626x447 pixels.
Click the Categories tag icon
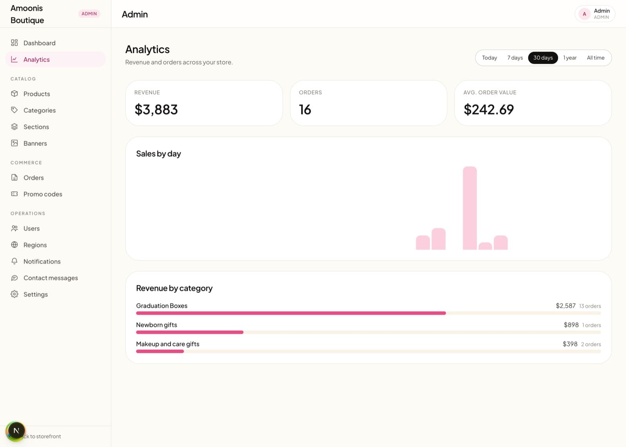click(14, 110)
